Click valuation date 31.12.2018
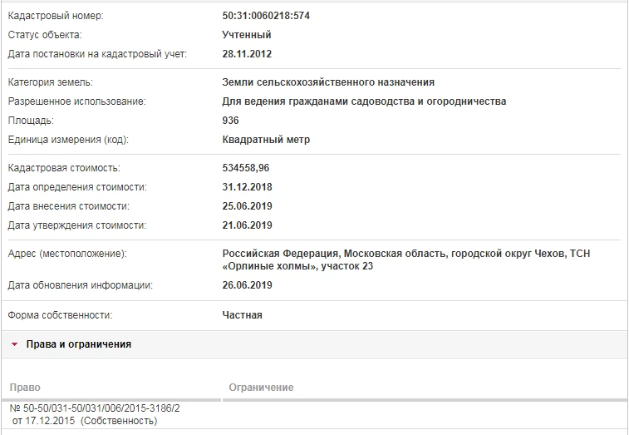Viewport: 629px width, 435px height. tap(248, 187)
